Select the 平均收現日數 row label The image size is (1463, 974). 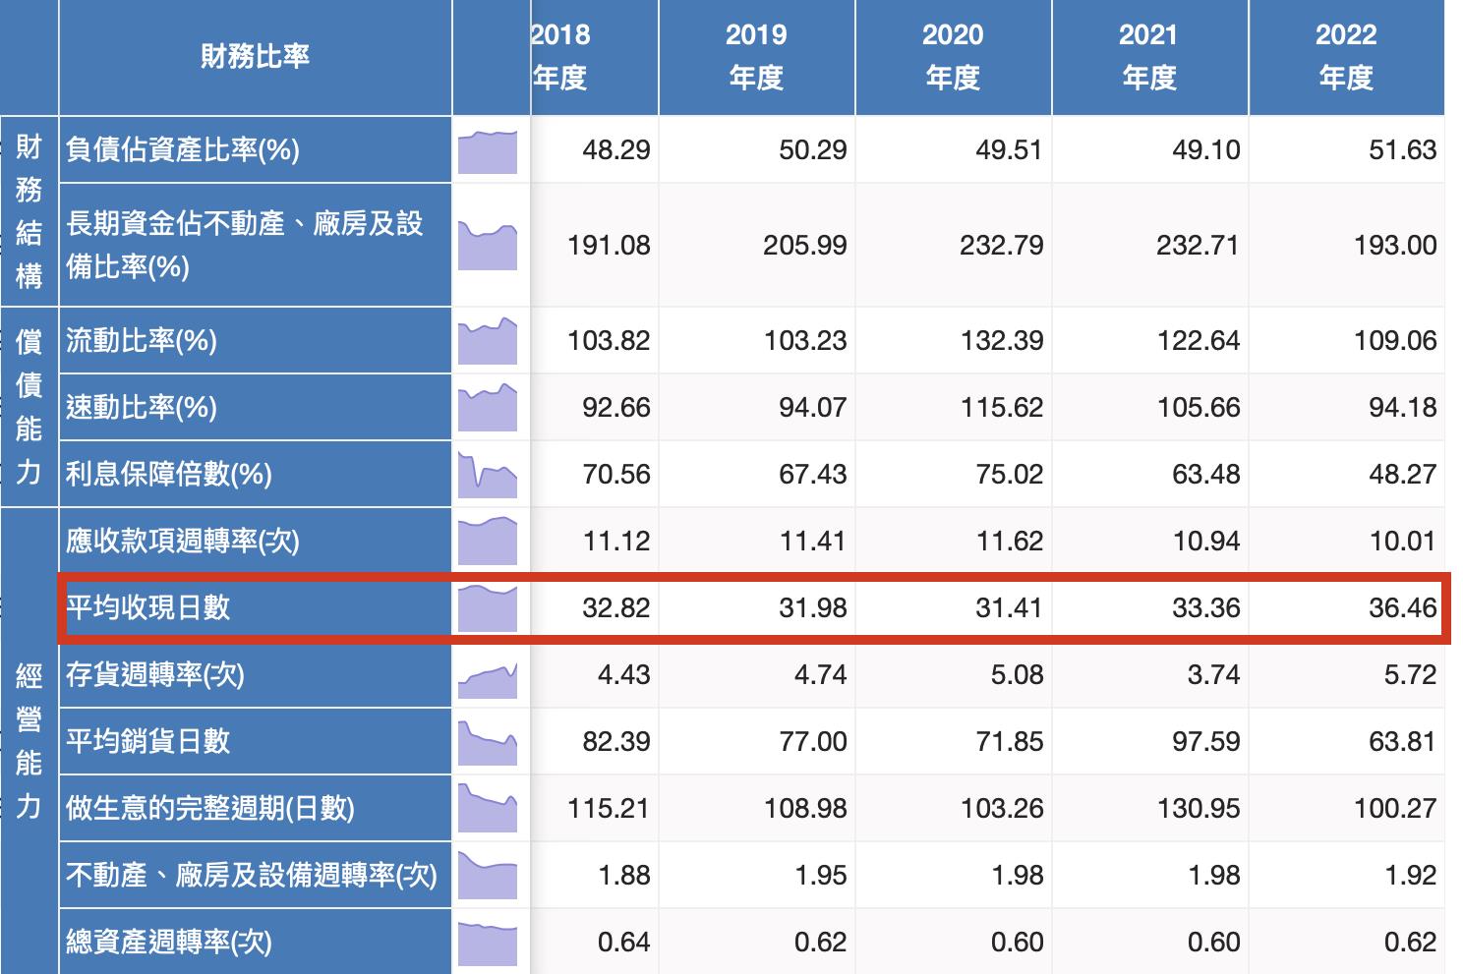tap(148, 607)
